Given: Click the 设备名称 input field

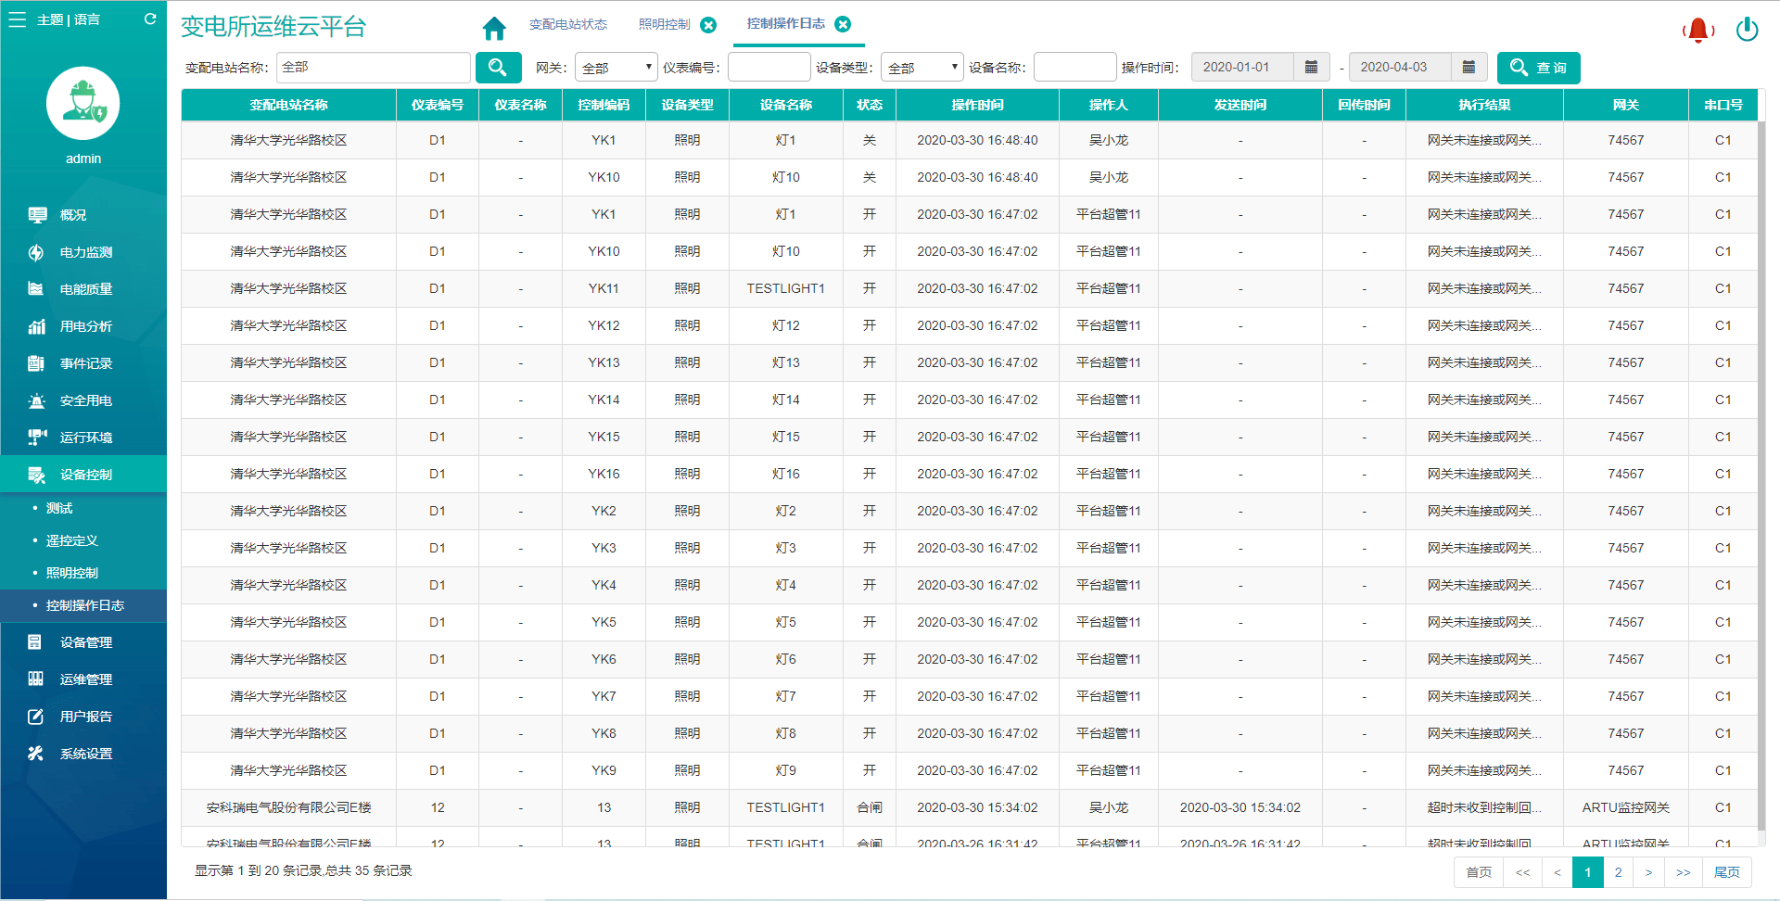Looking at the screenshot, I should [x=1074, y=67].
